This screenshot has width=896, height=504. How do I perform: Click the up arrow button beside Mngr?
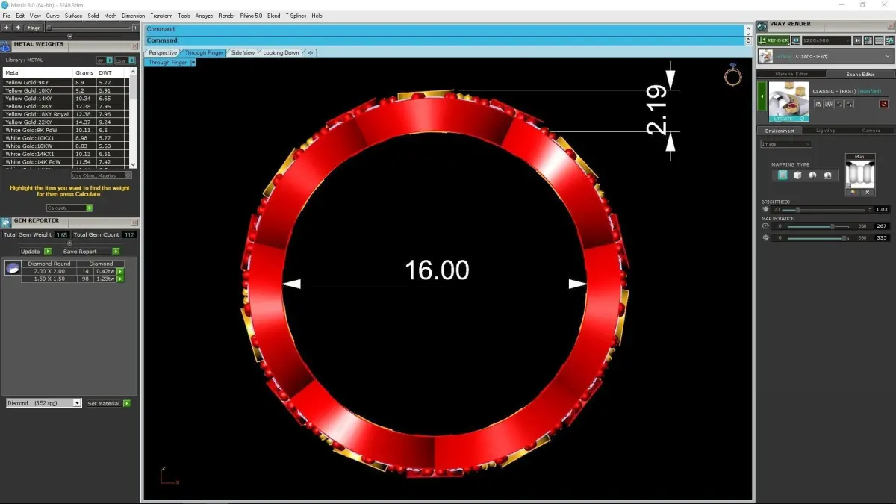pos(18,28)
